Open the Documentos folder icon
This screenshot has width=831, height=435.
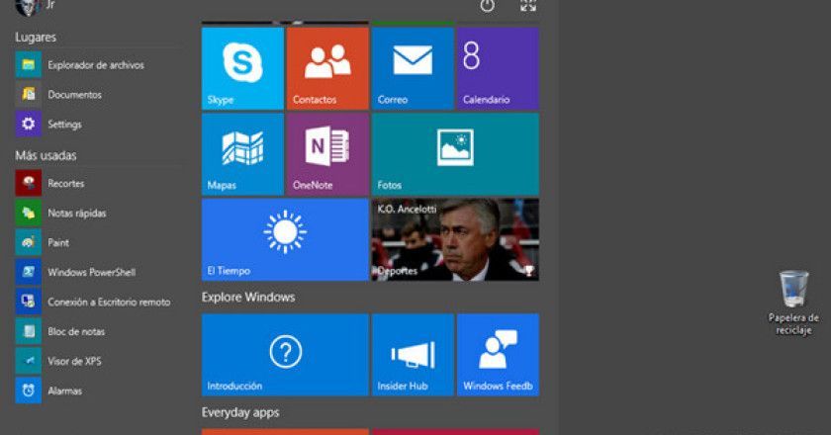tap(28, 94)
